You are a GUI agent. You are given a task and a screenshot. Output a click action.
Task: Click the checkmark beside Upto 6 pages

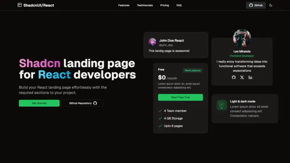(x=160, y=126)
